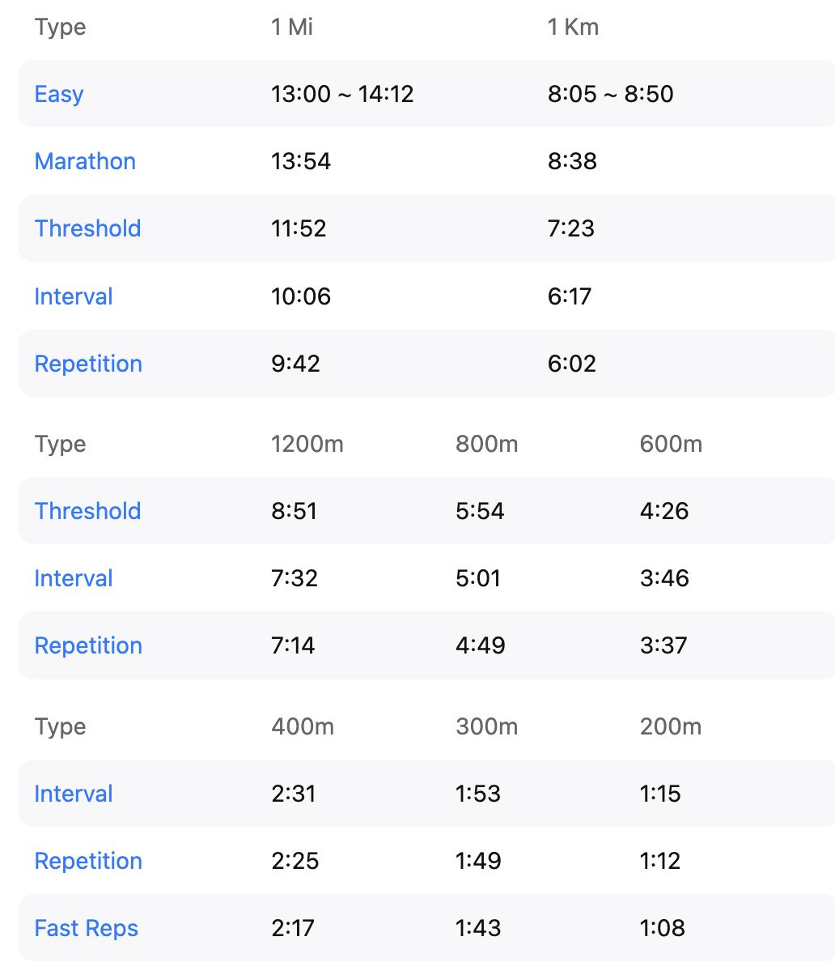Image resolution: width=835 pixels, height=975 pixels.
Task: Select the 1200m column header
Action: pyautogui.click(x=307, y=444)
